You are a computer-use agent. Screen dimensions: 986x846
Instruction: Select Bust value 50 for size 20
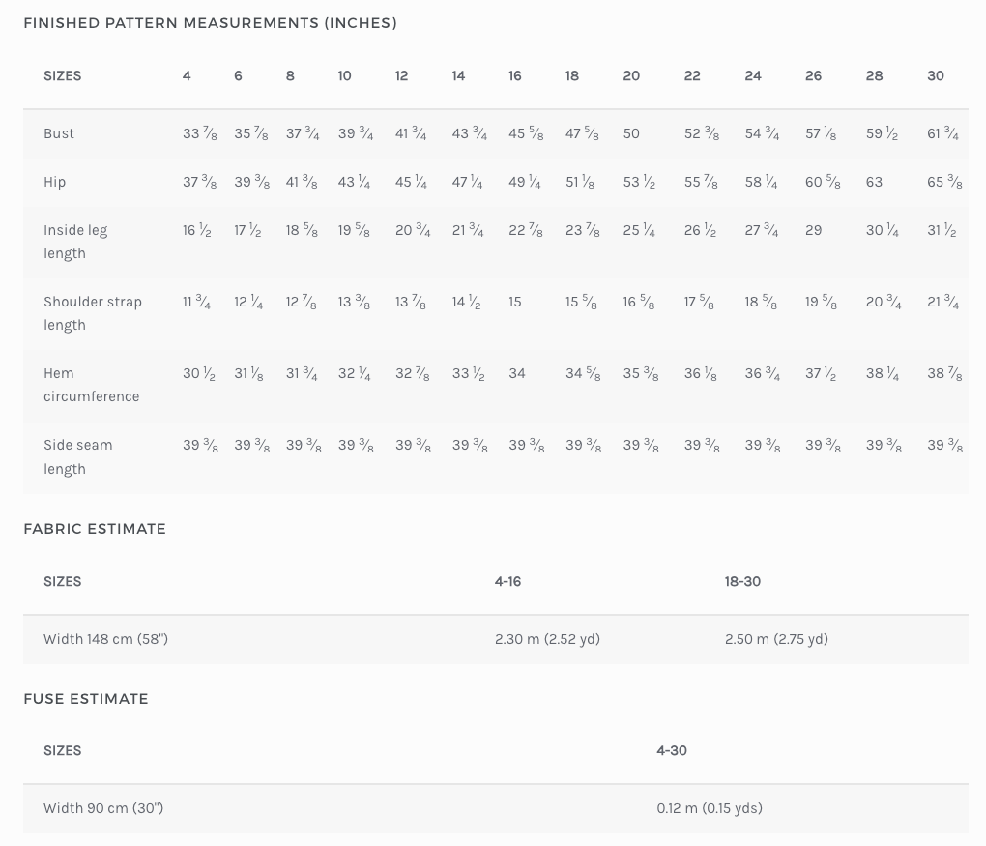tap(631, 133)
